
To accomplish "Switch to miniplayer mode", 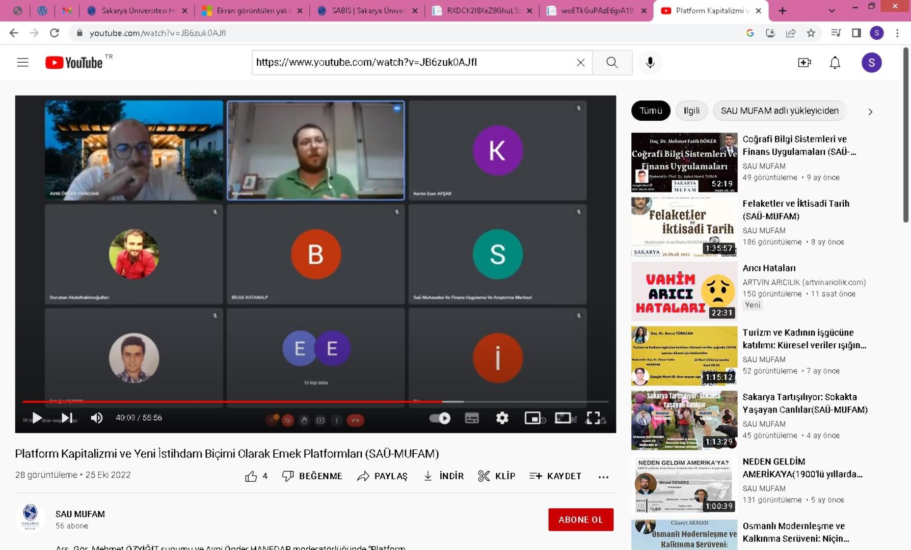I will click(x=532, y=418).
